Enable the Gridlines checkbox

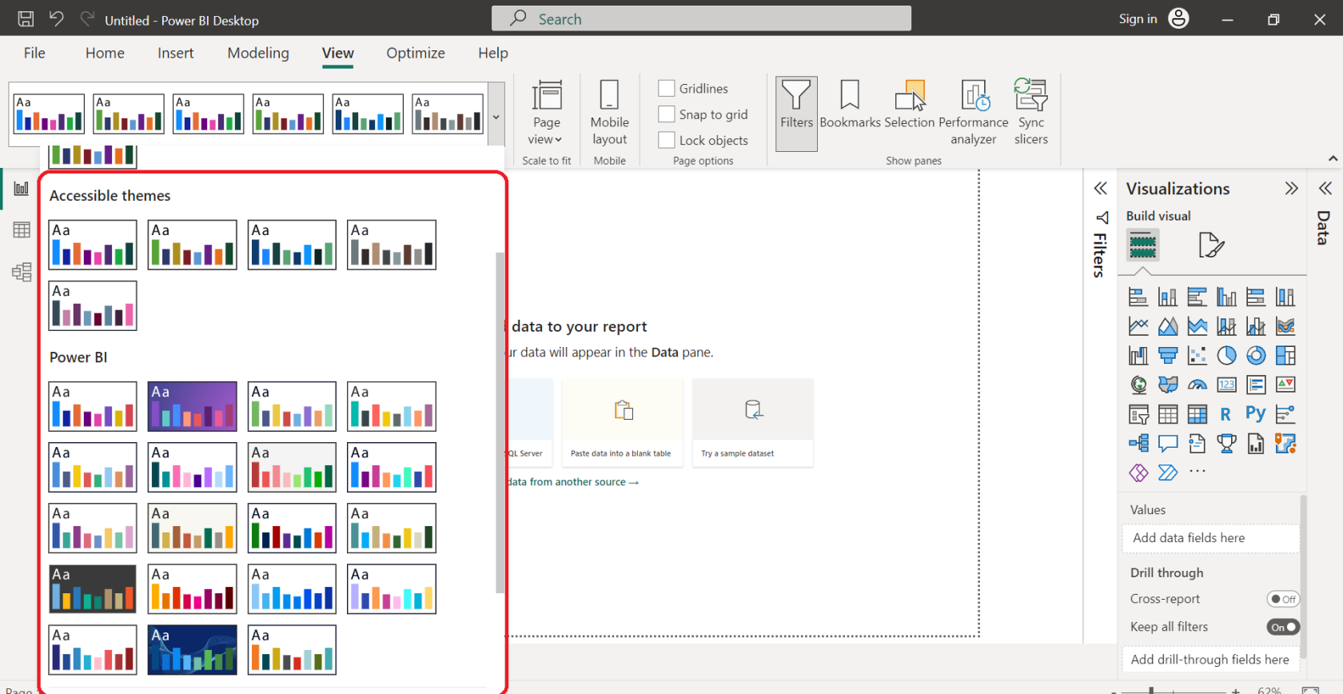point(667,88)
